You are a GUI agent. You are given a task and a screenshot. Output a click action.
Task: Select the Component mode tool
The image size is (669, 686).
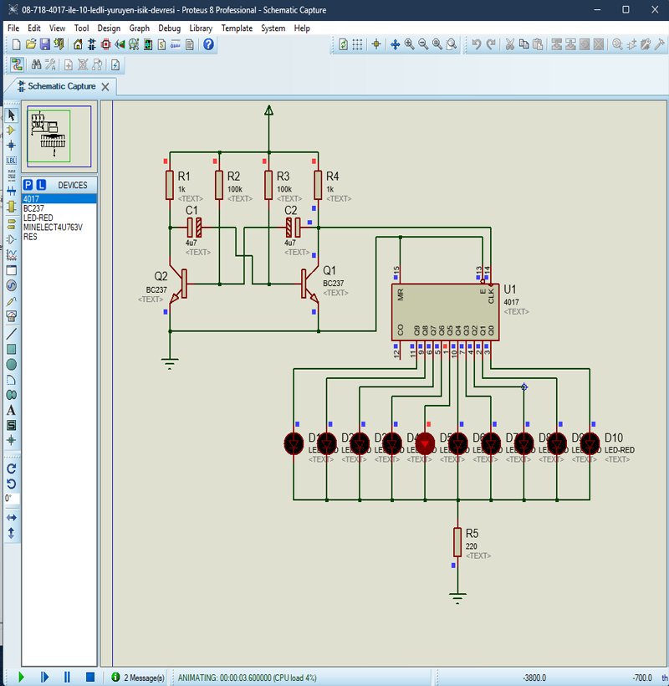click(12, 130)
